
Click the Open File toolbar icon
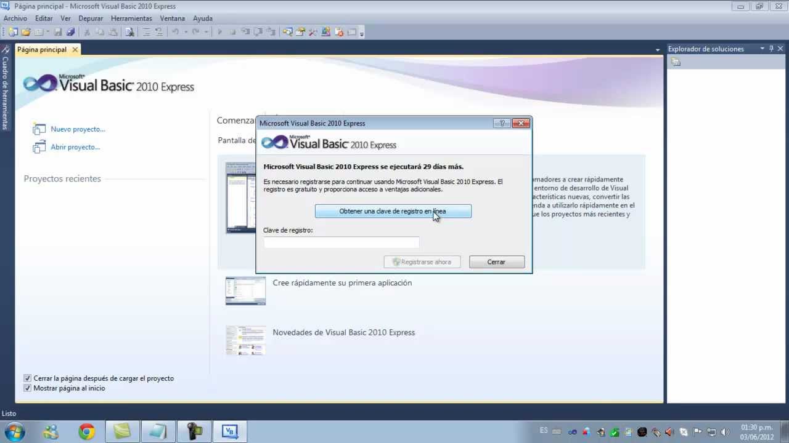click(26, 31)
